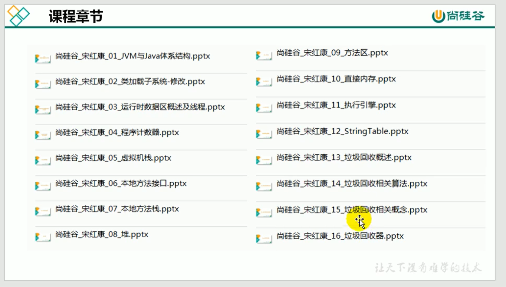Select file name 尚硅谷_宋红康_03_运行时数据区概述及线程.pptx
The width and height of the screenshot is (506, 287).
[x=140, y=107]
